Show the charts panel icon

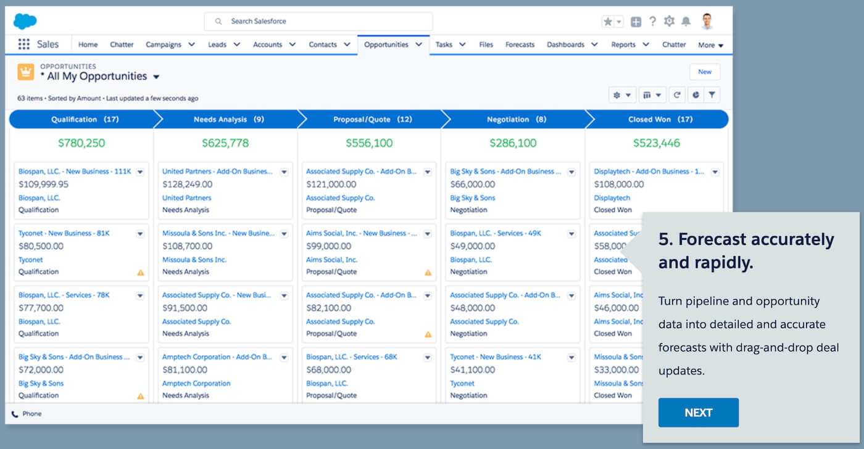pyautogui.click(x=696, y=95)
